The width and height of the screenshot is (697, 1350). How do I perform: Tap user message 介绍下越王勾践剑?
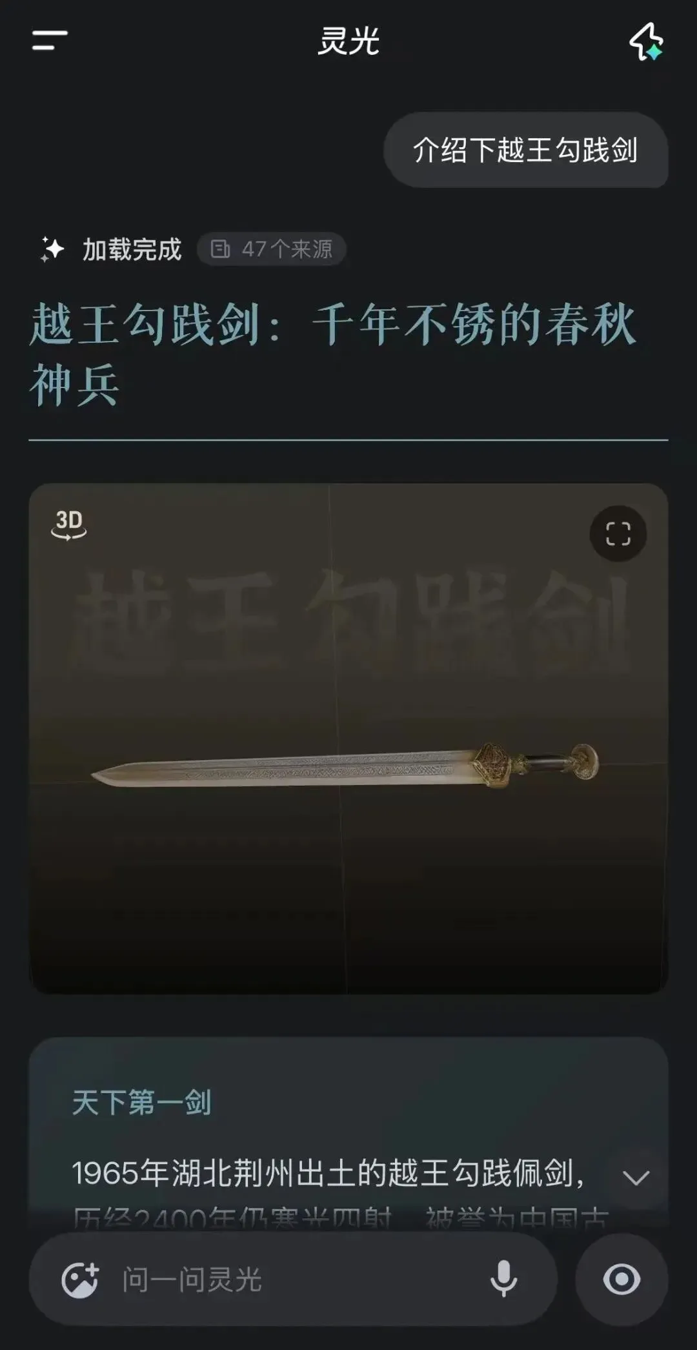tap(525, 150)
